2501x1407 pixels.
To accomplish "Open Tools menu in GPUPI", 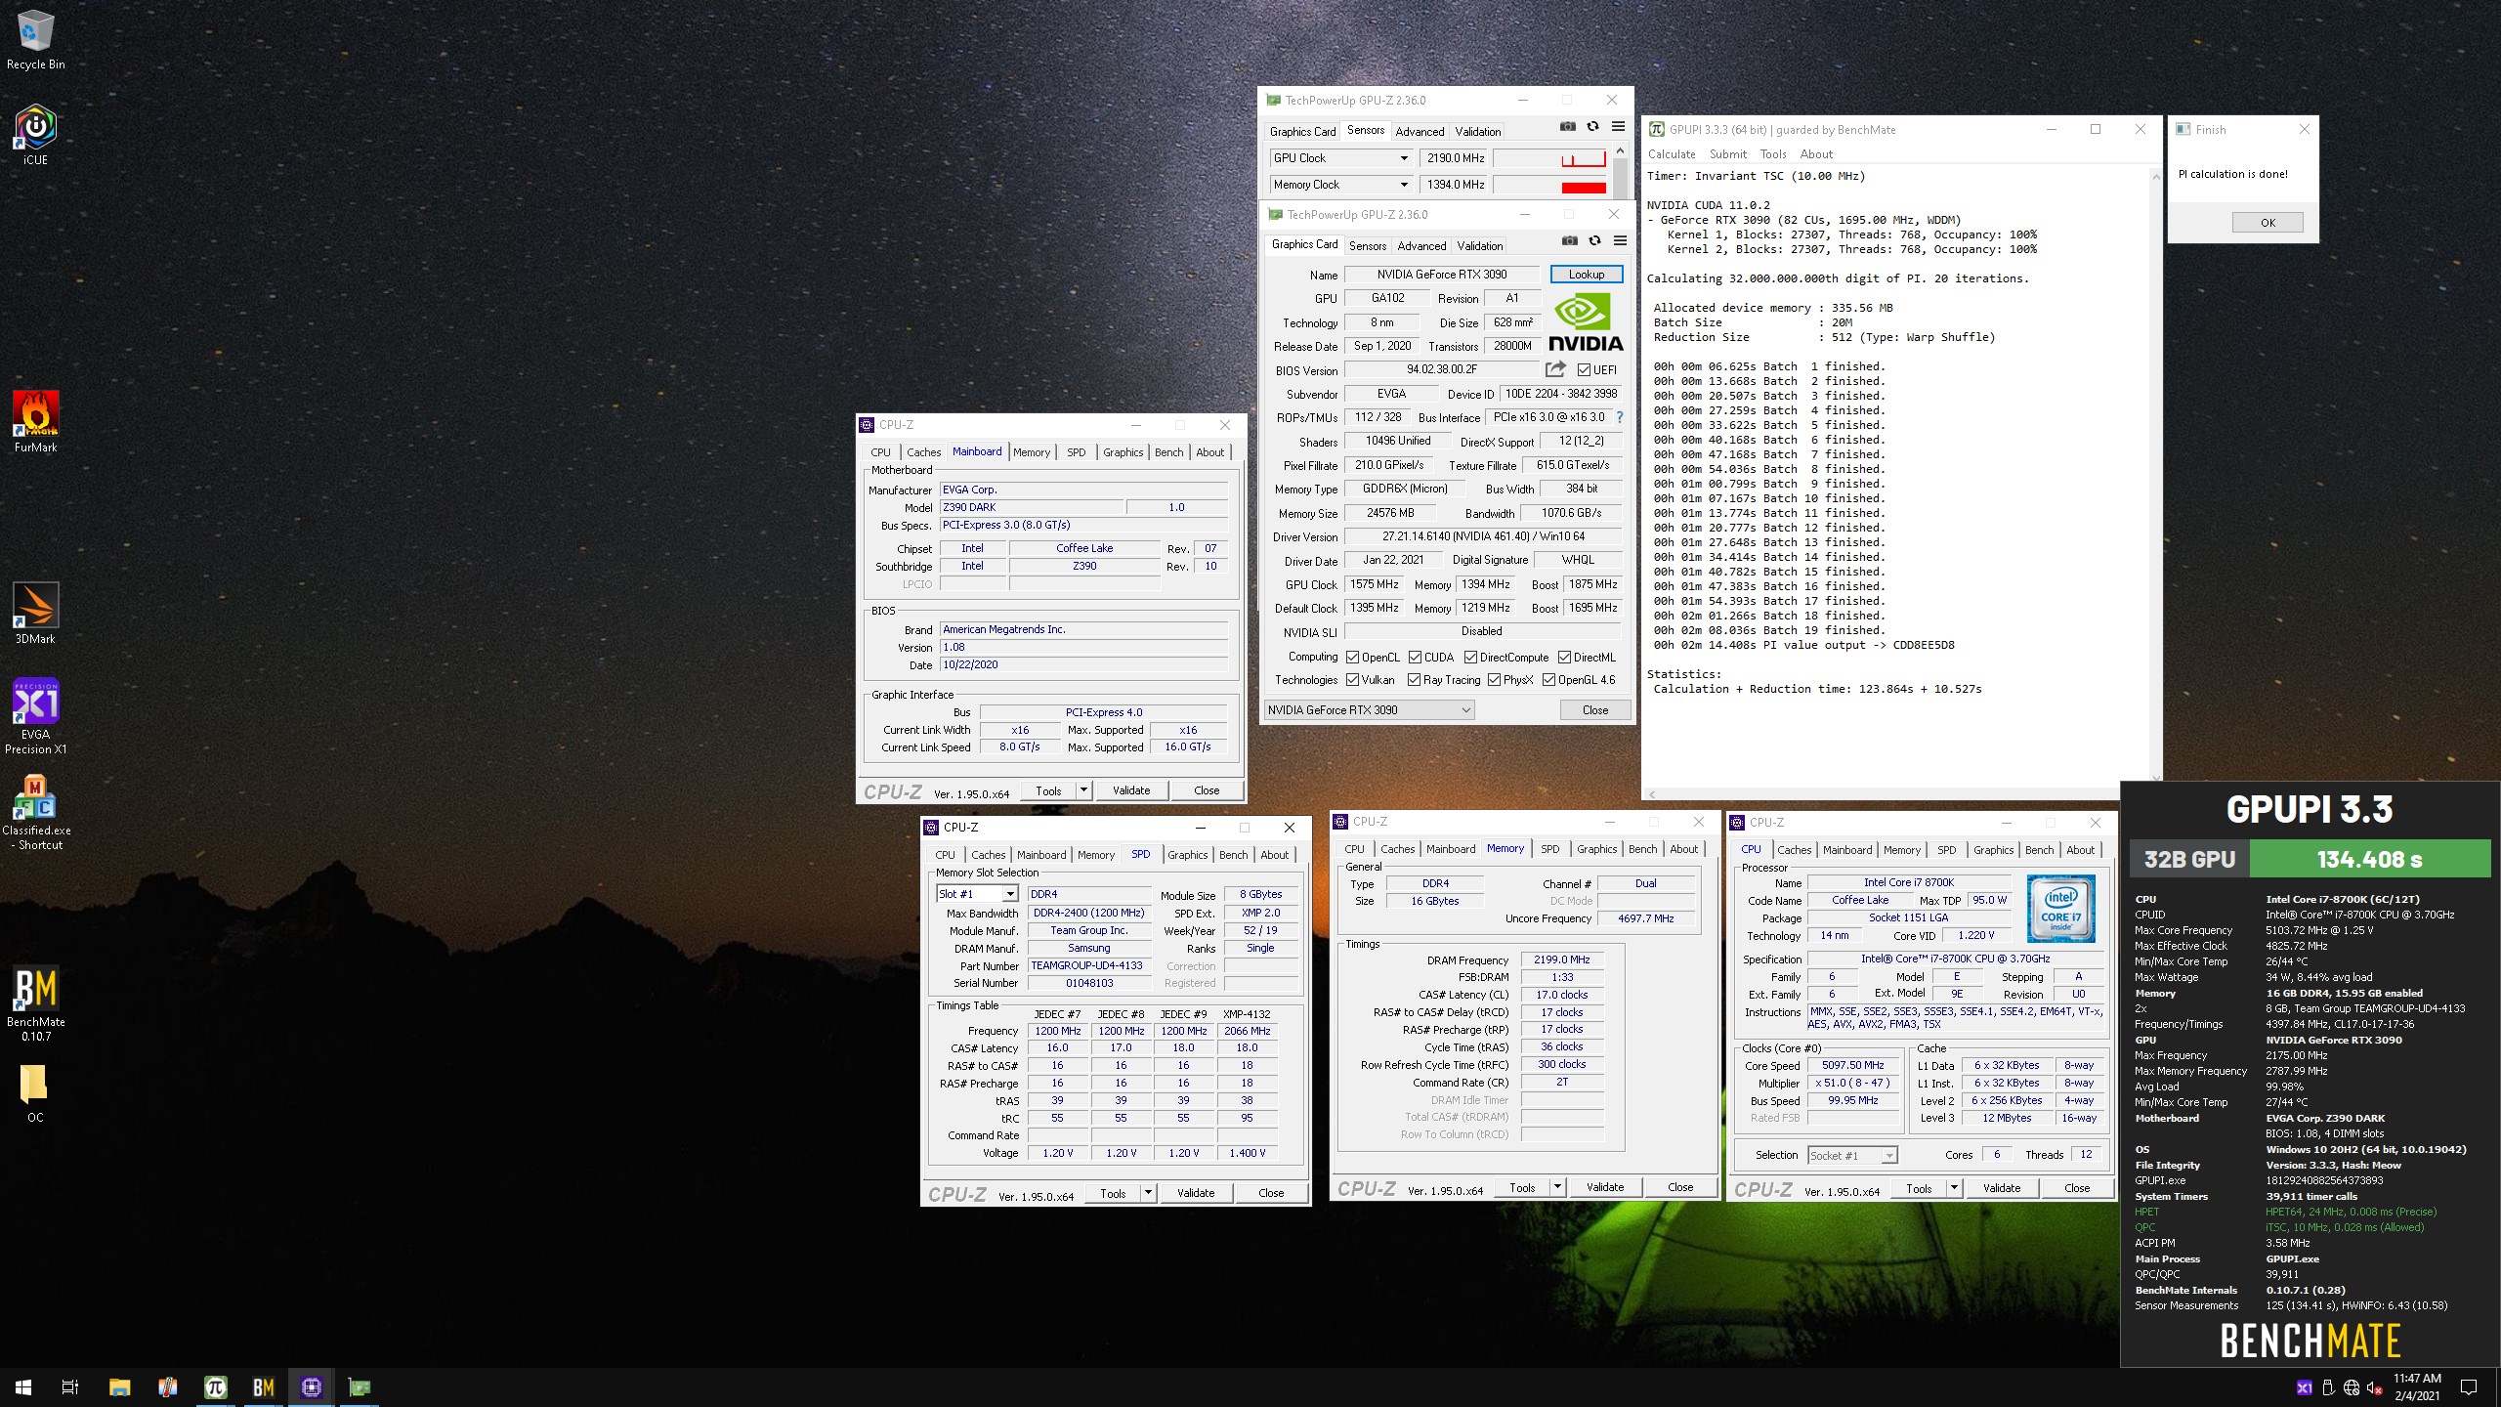I will 1773,154.
